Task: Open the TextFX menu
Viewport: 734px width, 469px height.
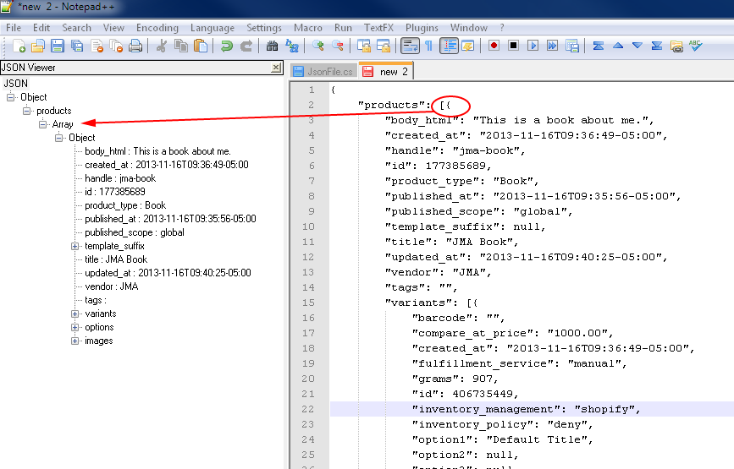Action: [378, 28]
